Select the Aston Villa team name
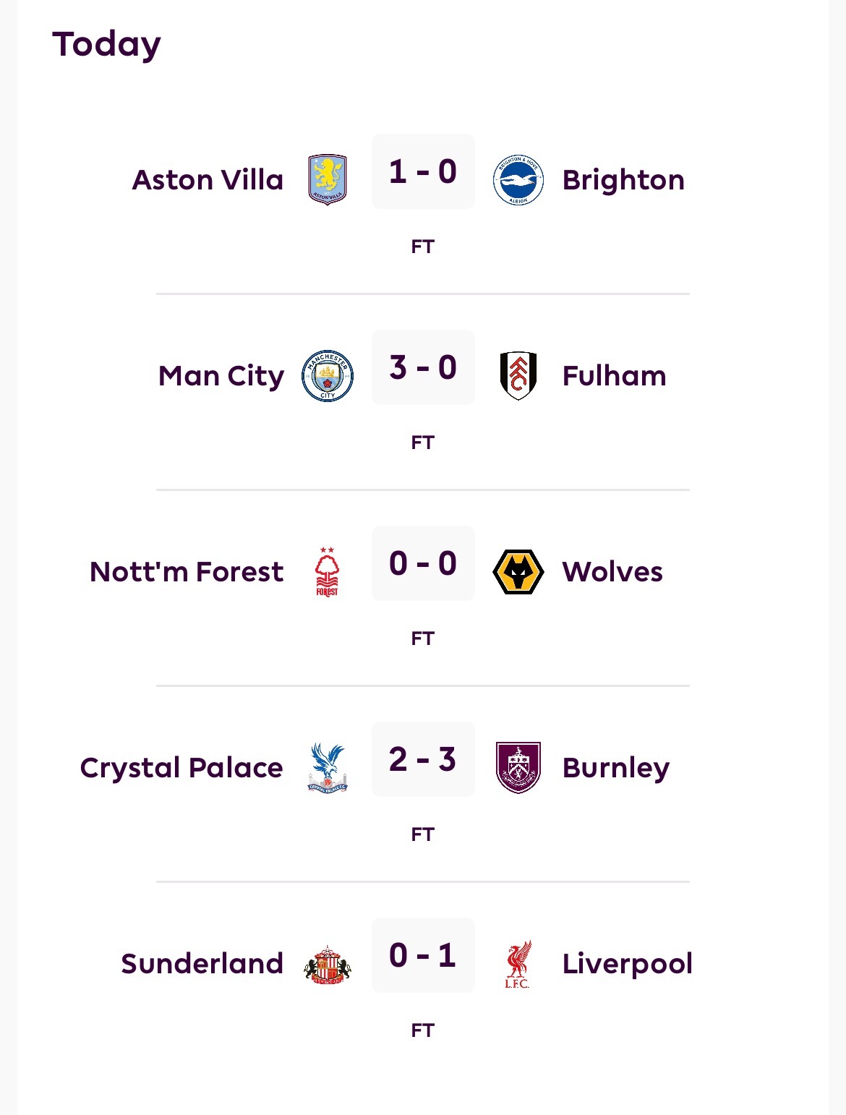The height and width of the screenshot is (1115, 846). pyautogui.click(x=208, y=180)
